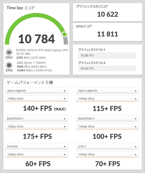The width and height of the screenshot is (145, 173).
Task: Open 1440p Ultra dropdown under right Apex Legends
Action: pyautogui.click(x=108, y=98)
